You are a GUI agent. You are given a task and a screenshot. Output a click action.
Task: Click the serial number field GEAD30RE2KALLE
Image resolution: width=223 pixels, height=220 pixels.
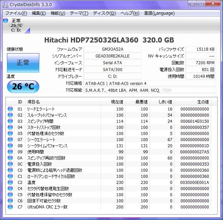coord(113,56)
